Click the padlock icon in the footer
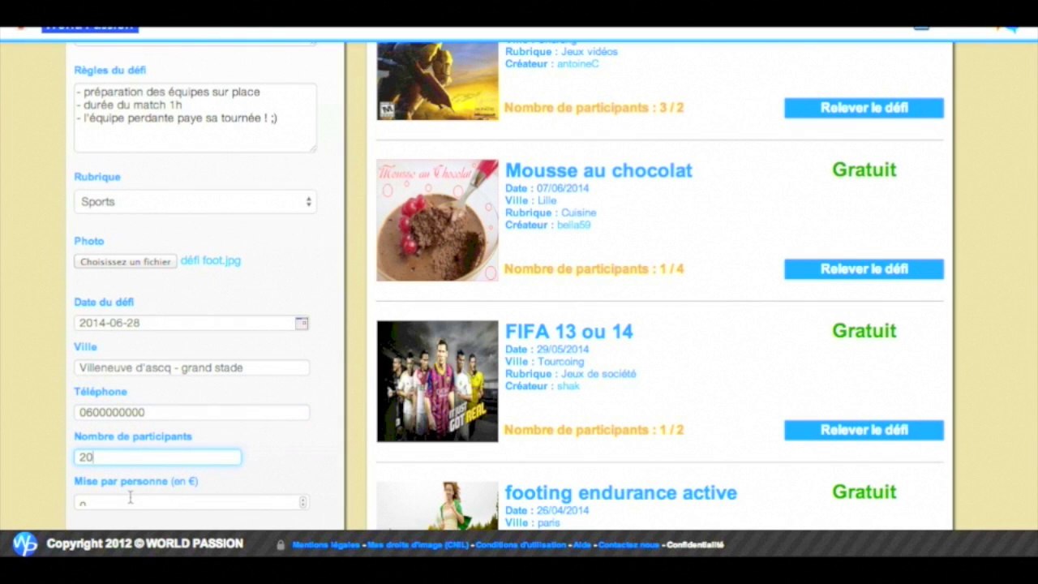The height and width of the screenshot is (584, 1038). click(281, 545)
